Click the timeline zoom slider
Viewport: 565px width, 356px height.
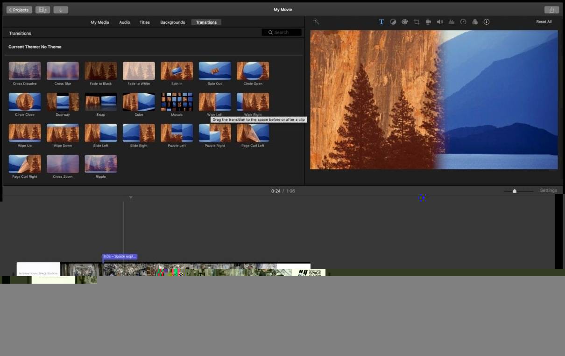click(515, 191)
